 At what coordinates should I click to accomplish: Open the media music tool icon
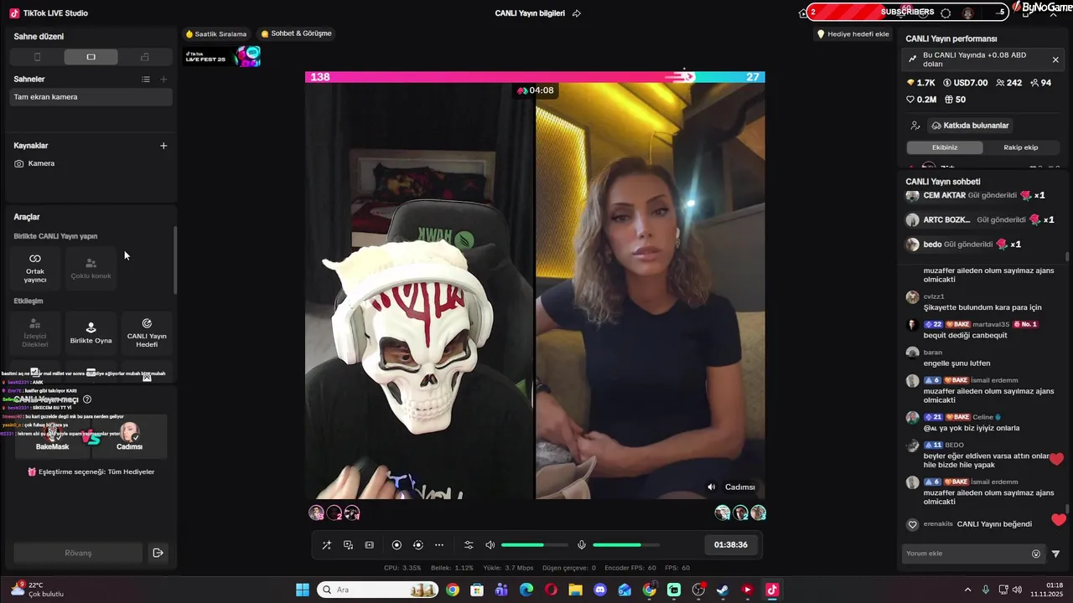(x=348, y=545)
